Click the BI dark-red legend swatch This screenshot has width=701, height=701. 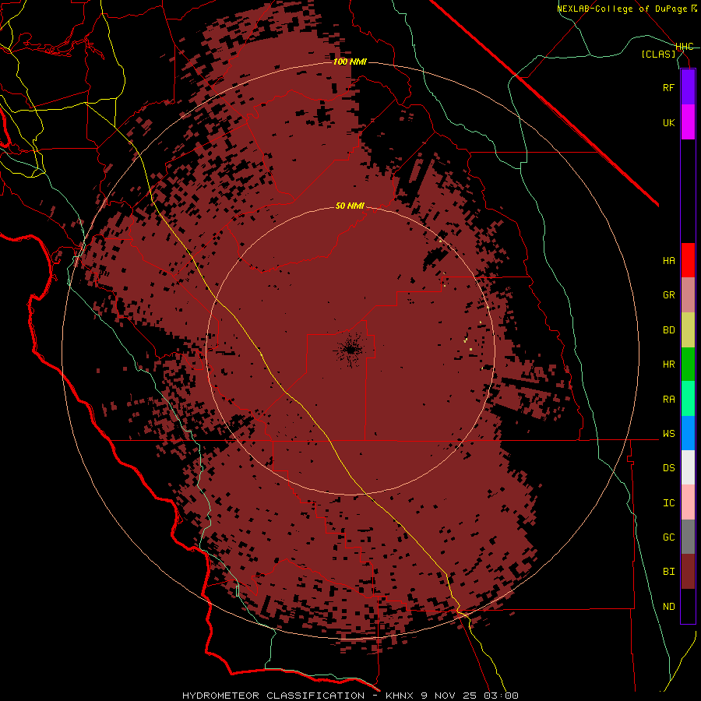[688, 572]
